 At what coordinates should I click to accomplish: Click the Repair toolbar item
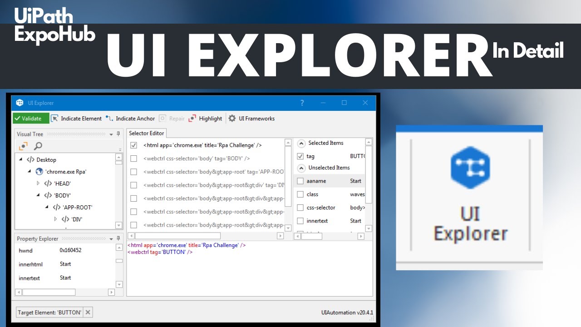tap(172, 119)
